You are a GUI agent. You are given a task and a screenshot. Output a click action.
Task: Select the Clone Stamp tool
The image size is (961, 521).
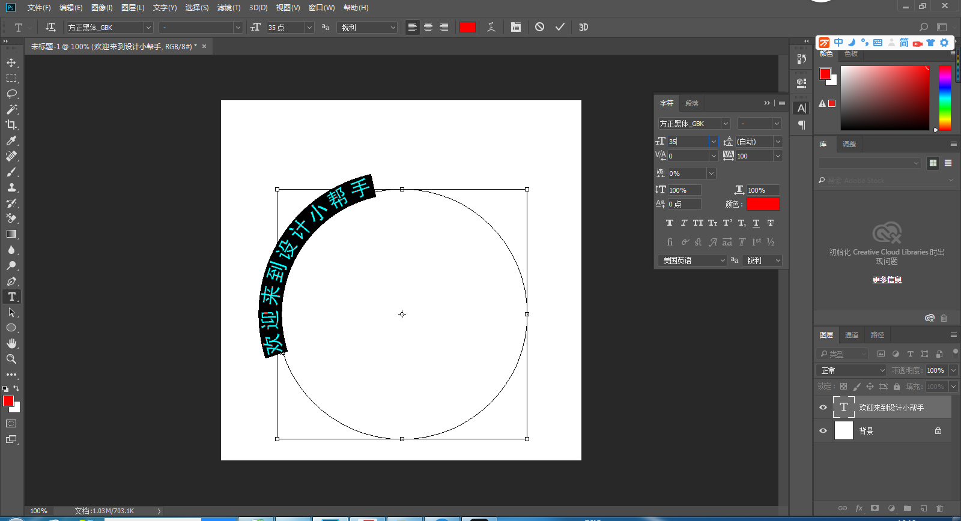click(11, 187)
